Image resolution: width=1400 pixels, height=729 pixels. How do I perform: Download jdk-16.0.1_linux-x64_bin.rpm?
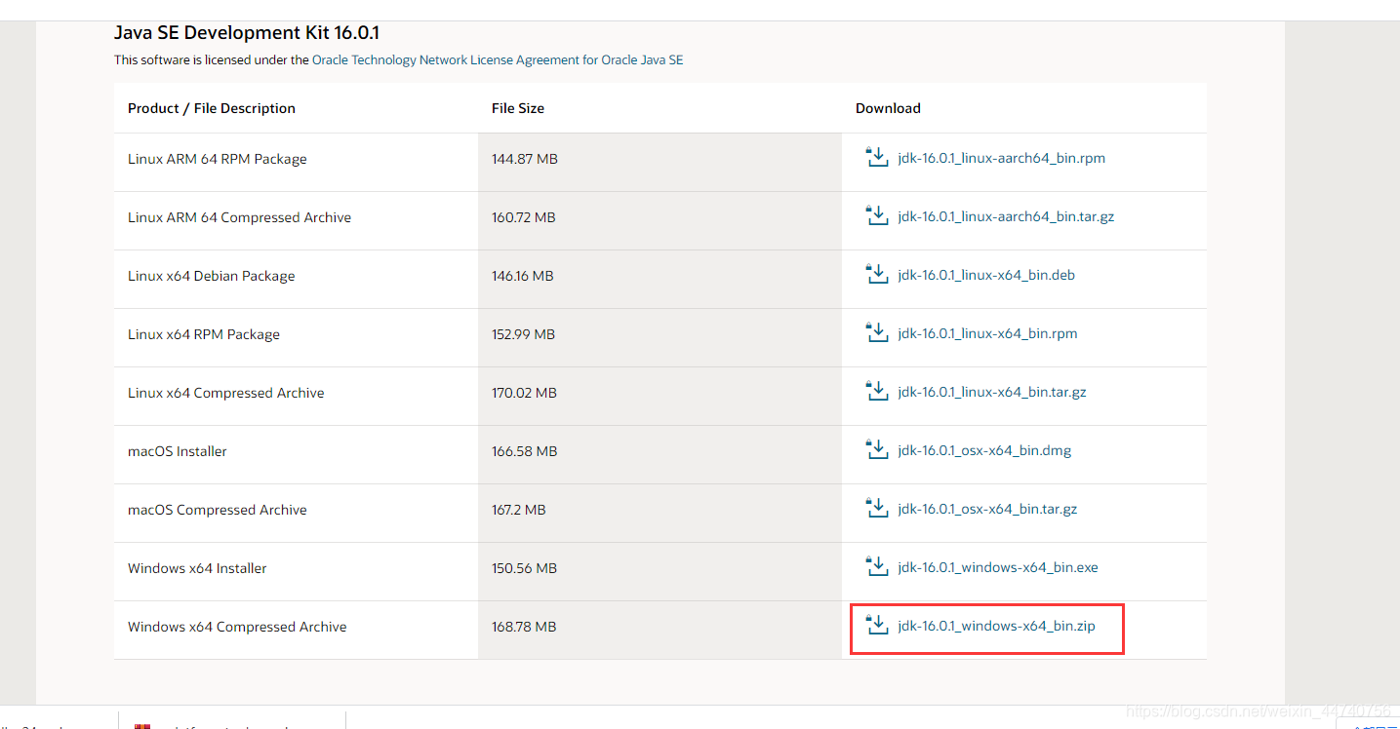pos(987,333)
